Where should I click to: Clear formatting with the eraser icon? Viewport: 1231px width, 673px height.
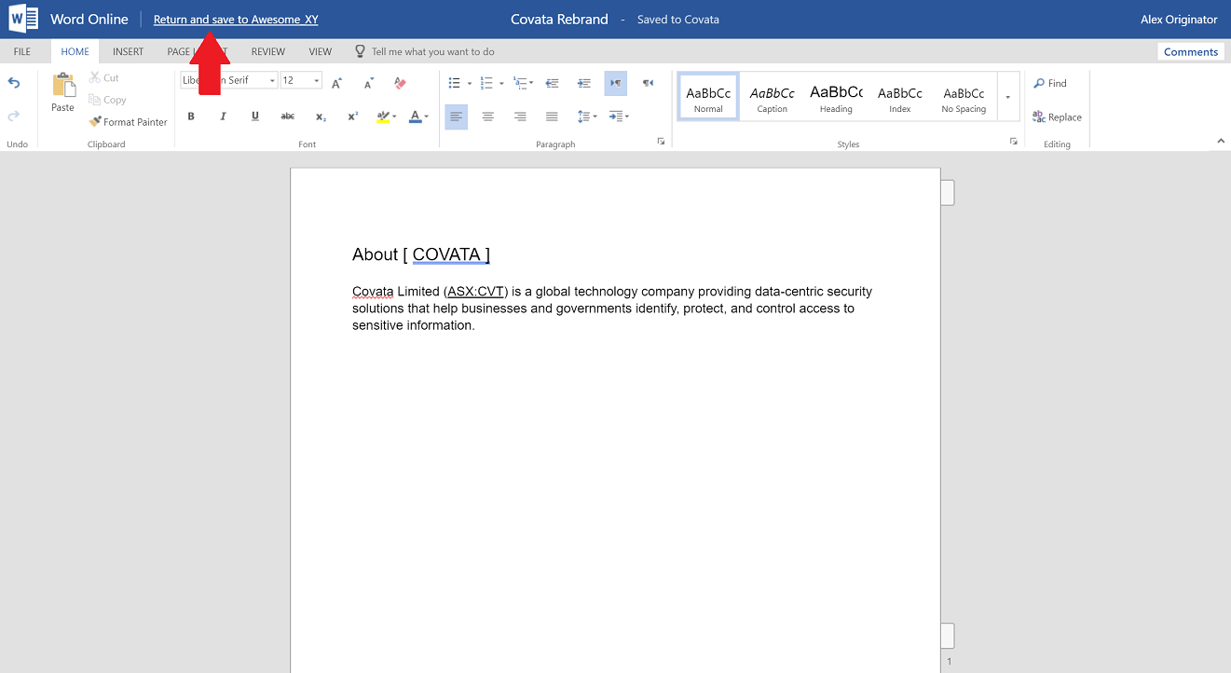coord(401,83)
